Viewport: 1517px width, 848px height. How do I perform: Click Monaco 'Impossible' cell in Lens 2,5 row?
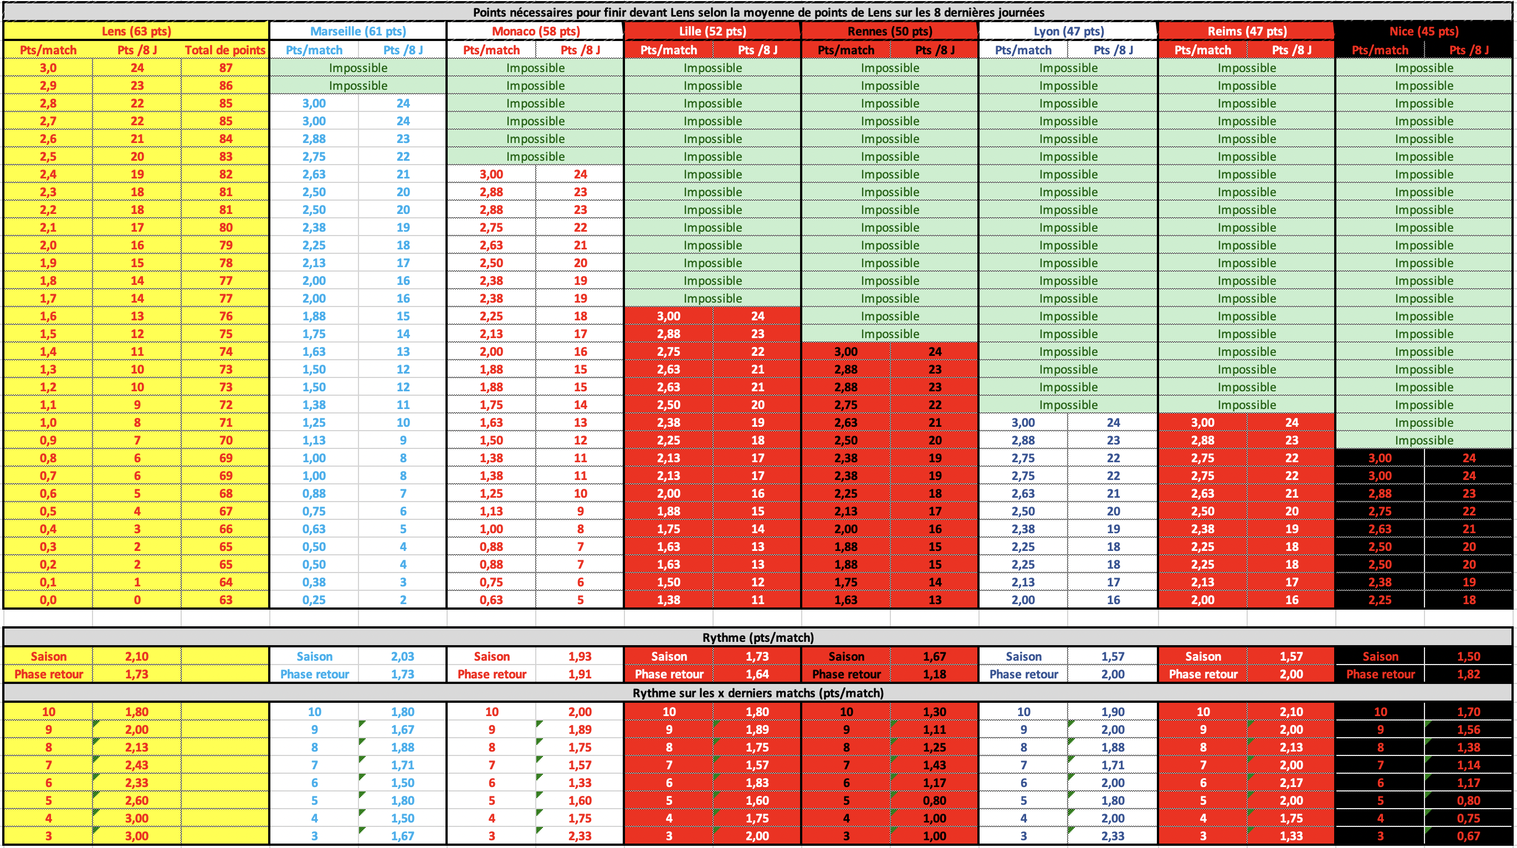(536, 157)
